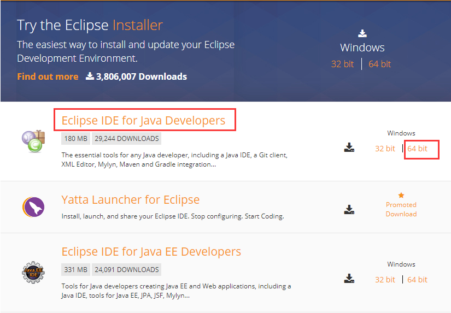
Task: Click the Yatta description starting 'Install, launch, and share'
Action: (173, 216)
